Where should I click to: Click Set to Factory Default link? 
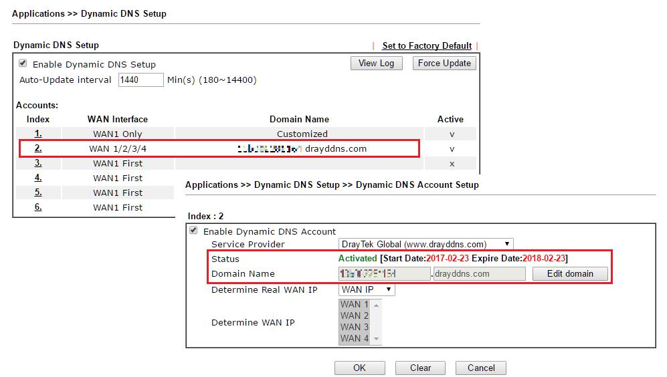point(427,45)
